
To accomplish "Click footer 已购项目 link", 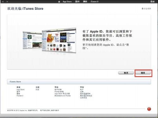I will pos(83,98).
